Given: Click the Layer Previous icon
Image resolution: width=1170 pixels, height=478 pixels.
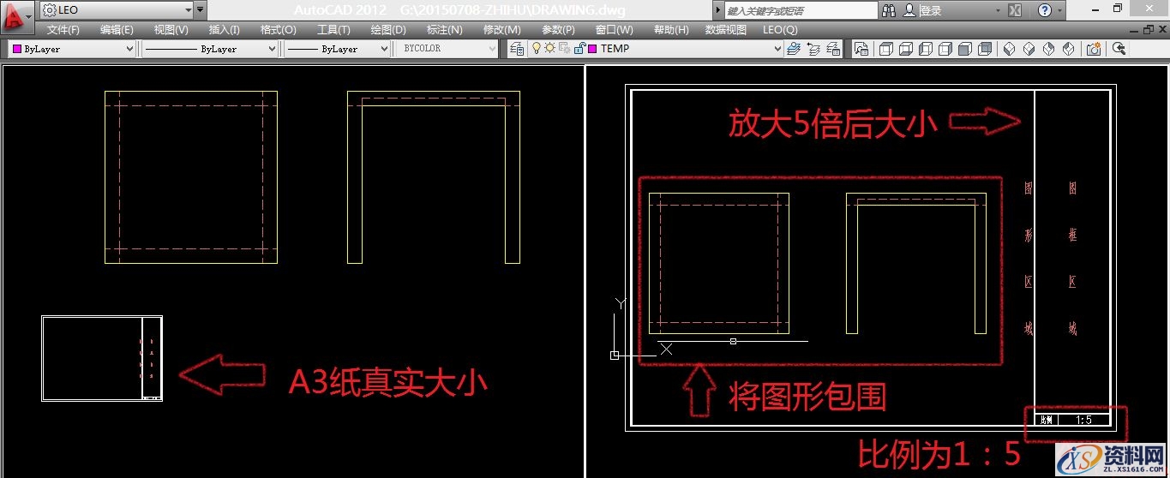Looking at the screenshot, I should point(813,49).
